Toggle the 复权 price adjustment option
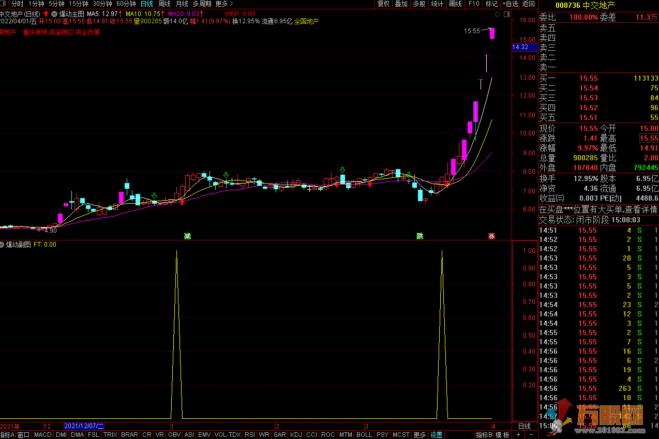 [383, 4]
